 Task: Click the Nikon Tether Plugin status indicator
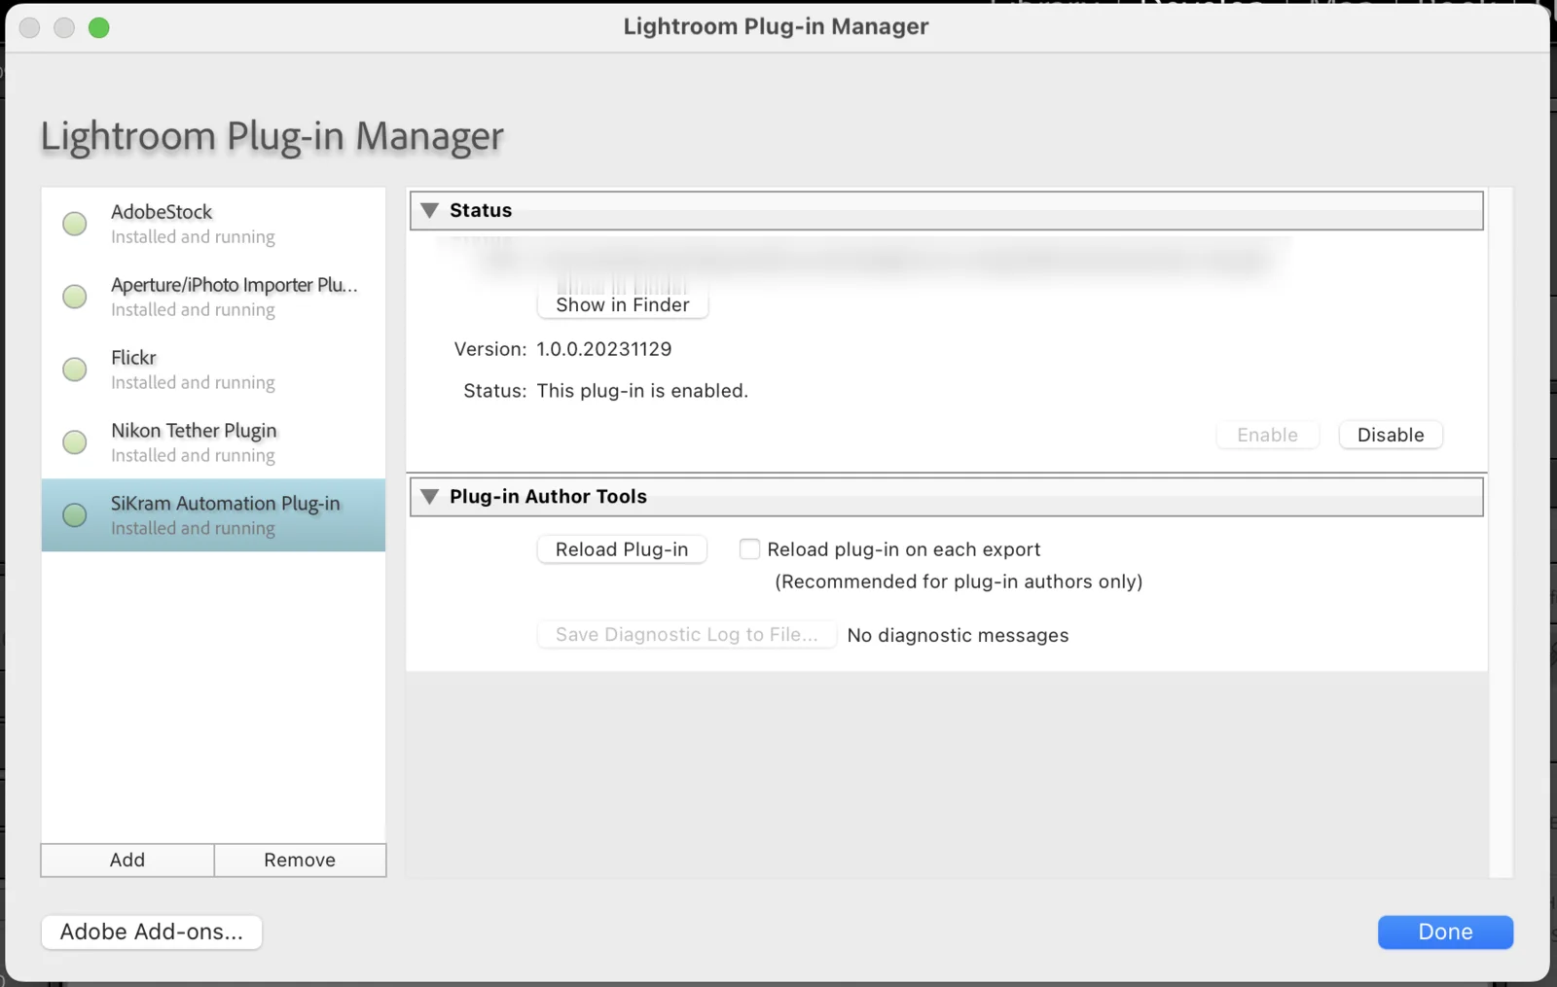tap(75, 442)
